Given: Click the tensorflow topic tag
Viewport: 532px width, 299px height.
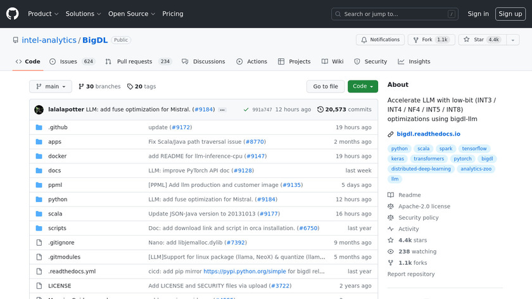Looking at the screenshot, I should [x=474, y=149].
